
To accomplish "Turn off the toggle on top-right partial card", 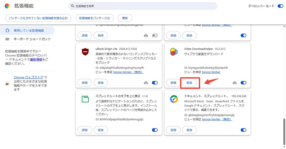I will tap(243, 35).
